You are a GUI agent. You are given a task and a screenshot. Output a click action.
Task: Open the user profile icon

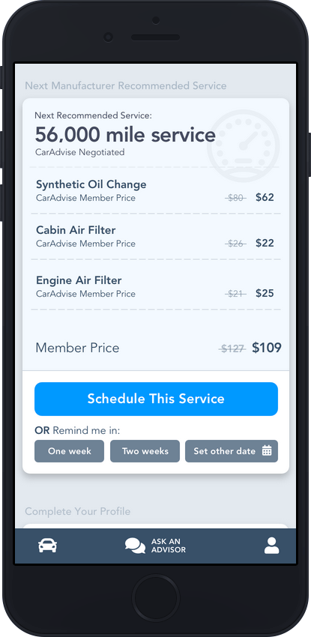click(x=271, y=546)
